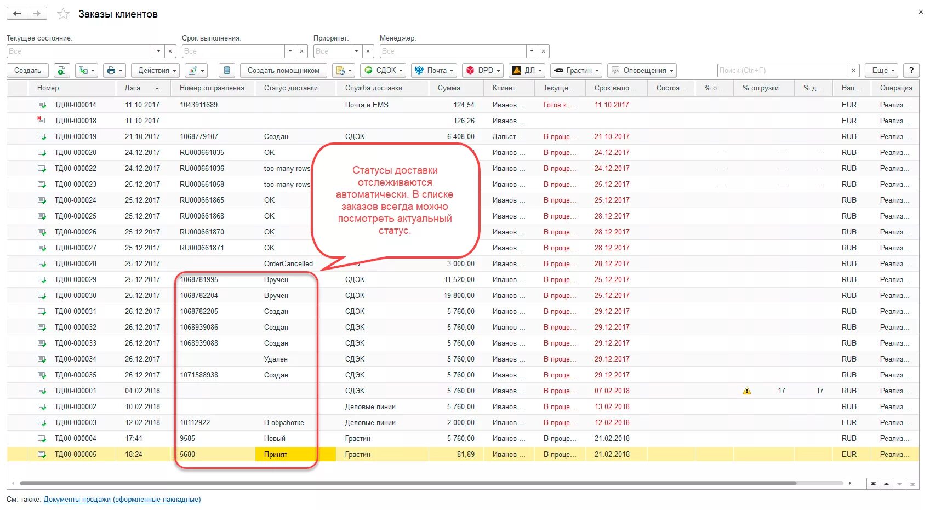This screenshot has width=930, height=510.
Task: Click the horizontal scrollbar of the orders list
Action: 408,483
